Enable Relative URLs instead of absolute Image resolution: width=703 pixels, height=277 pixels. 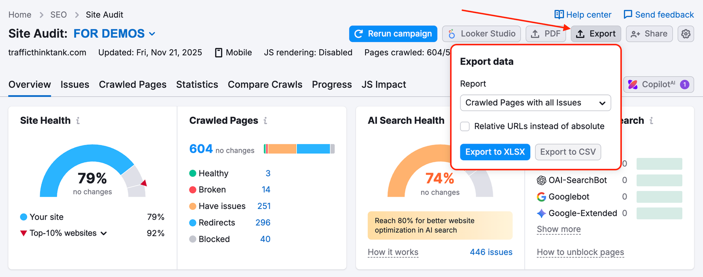pos(464,126)
